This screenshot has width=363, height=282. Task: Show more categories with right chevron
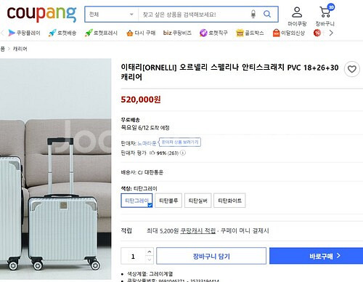[331, 33]
